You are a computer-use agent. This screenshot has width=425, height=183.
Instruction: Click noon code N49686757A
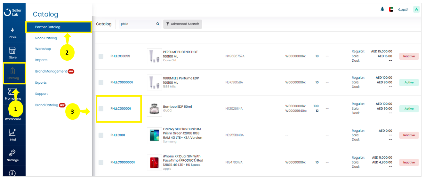coord(235,56)
